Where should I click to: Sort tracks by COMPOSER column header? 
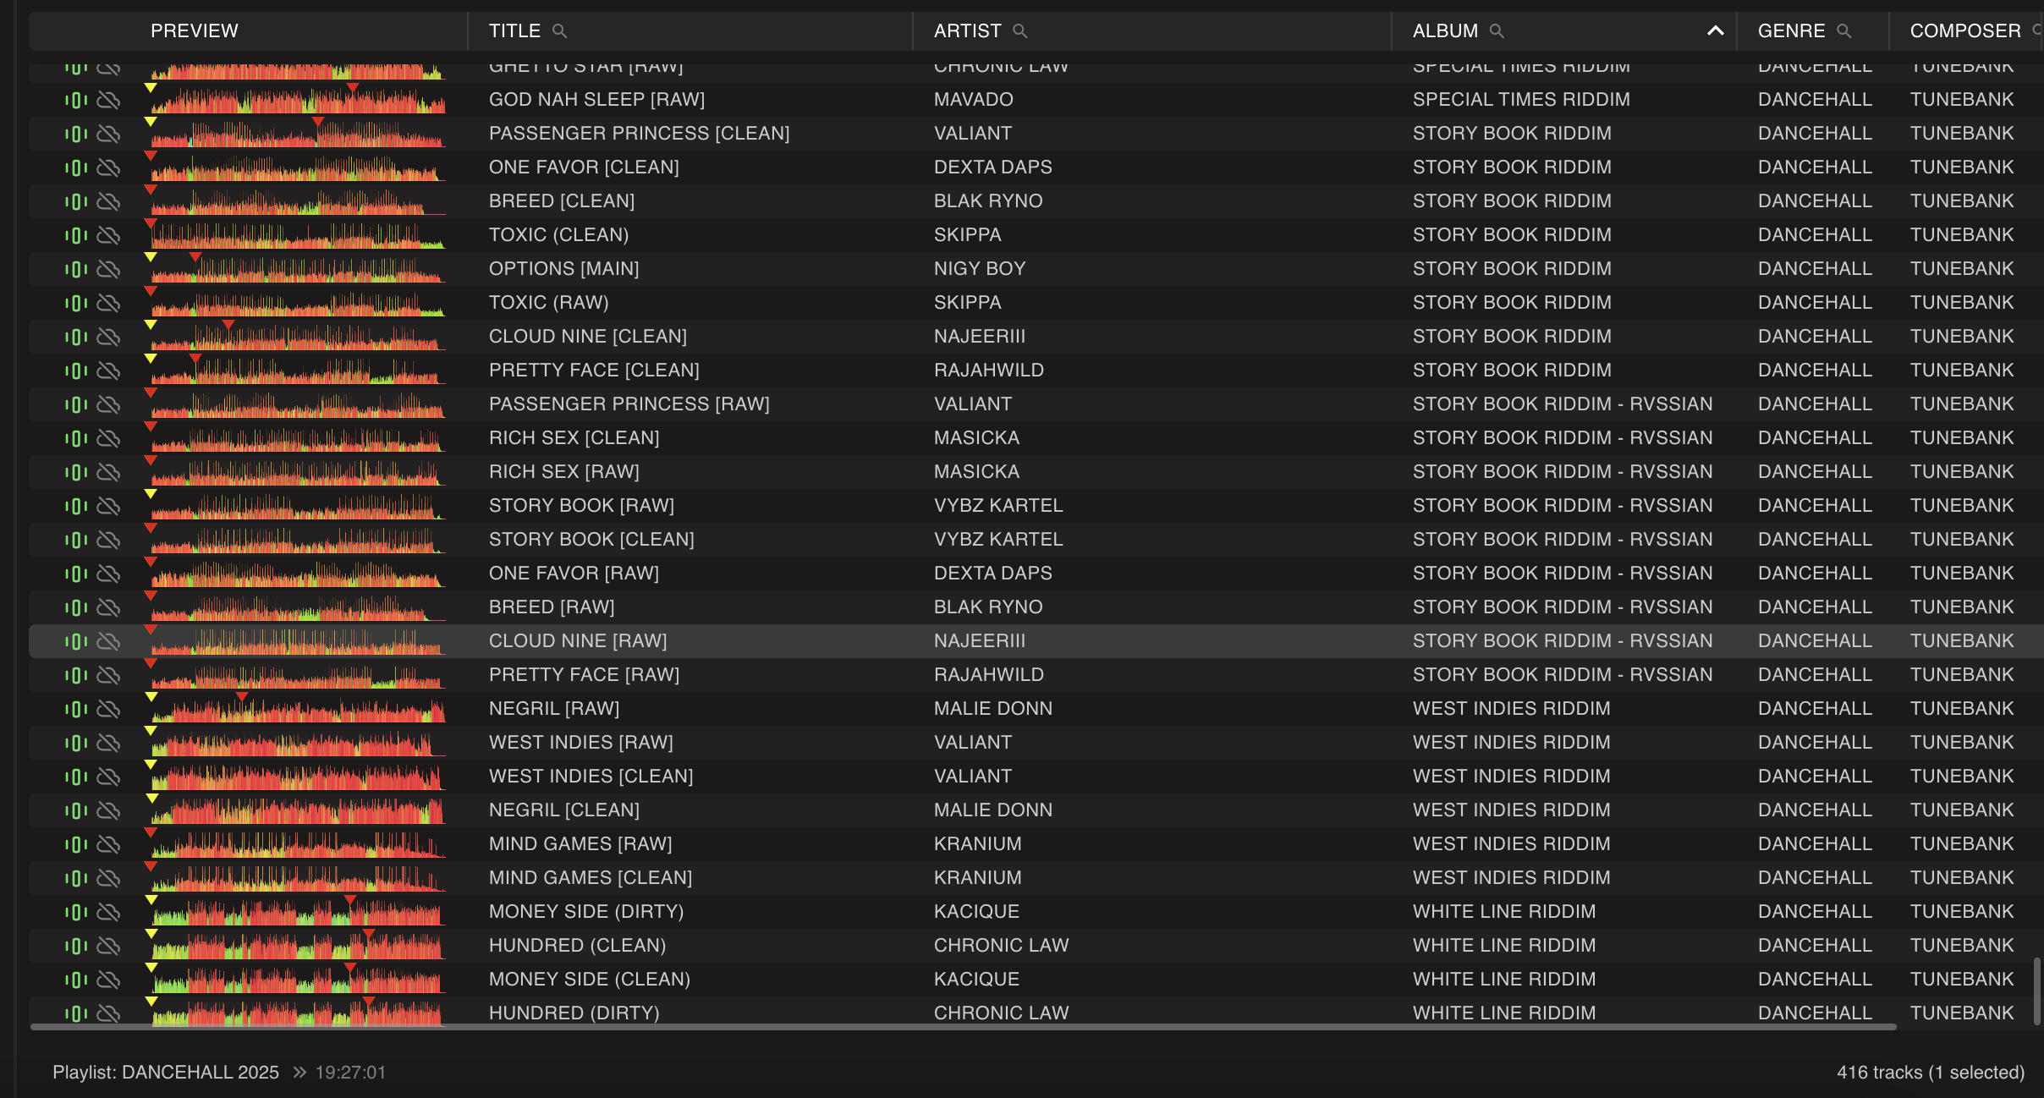1964,31
